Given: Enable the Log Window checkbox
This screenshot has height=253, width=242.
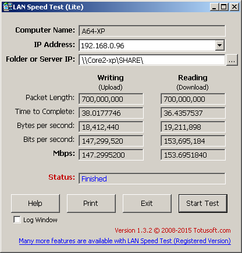Looking at the screenshot, I should coord(17,220).
